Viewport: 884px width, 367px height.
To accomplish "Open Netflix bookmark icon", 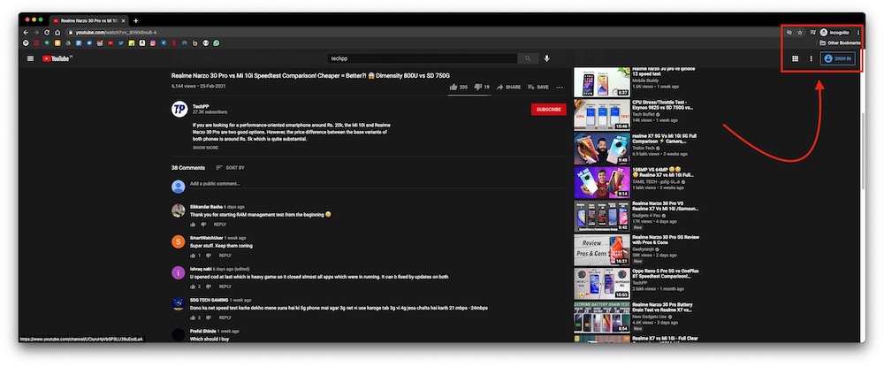I will click(x=174, y=42).
